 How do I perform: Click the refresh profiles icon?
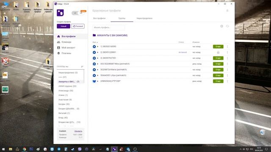click(x=227, y=26)
